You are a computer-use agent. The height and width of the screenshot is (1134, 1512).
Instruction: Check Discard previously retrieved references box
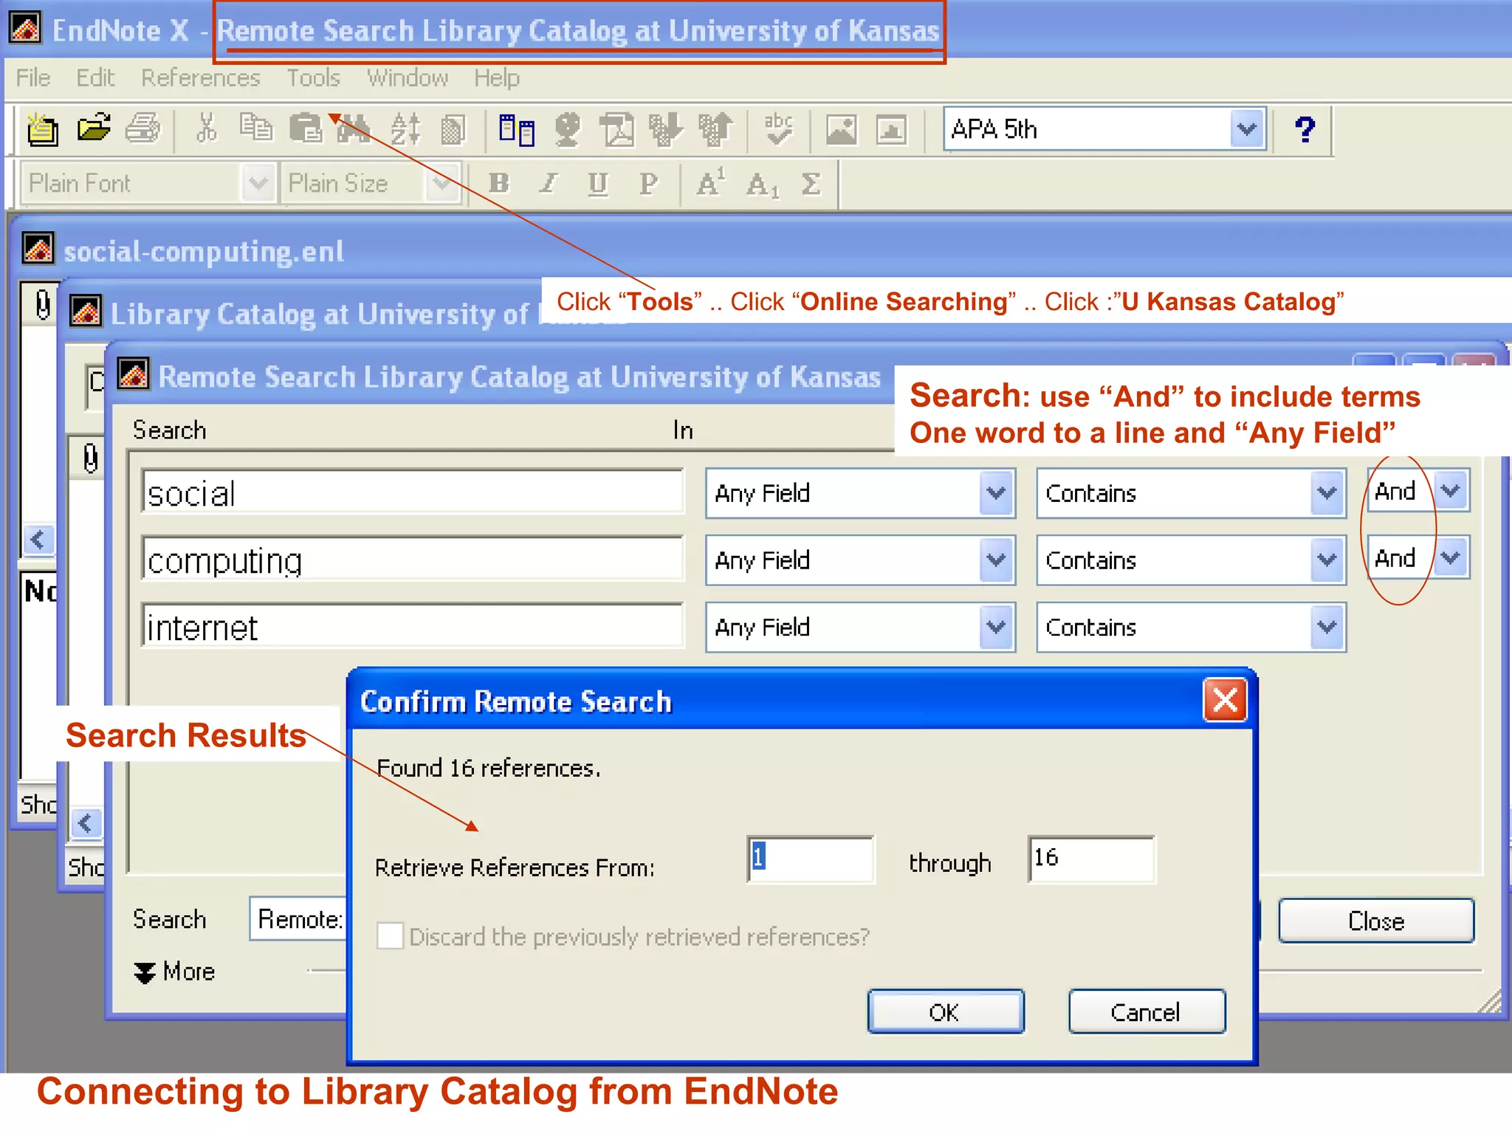point(390,935)
